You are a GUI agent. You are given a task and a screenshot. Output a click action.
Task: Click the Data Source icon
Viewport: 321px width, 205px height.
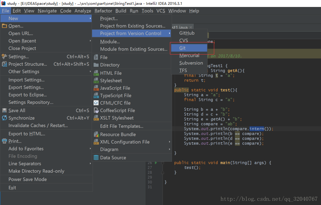tap(96, 157)
